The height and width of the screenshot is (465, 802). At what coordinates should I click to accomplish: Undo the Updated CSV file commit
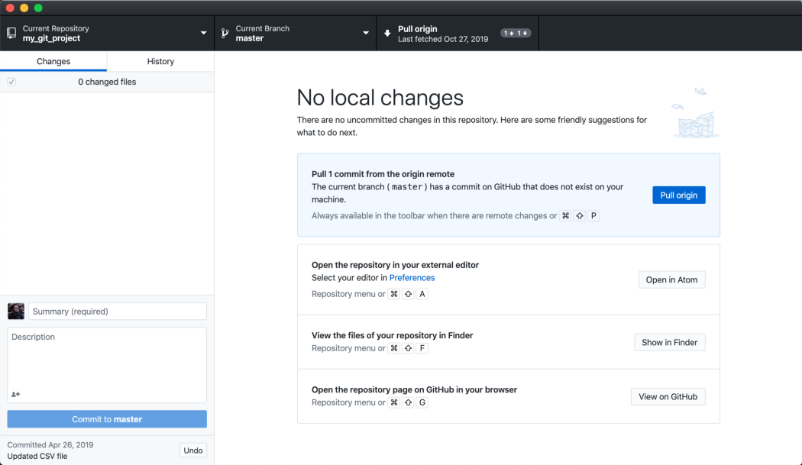(192, 450)
